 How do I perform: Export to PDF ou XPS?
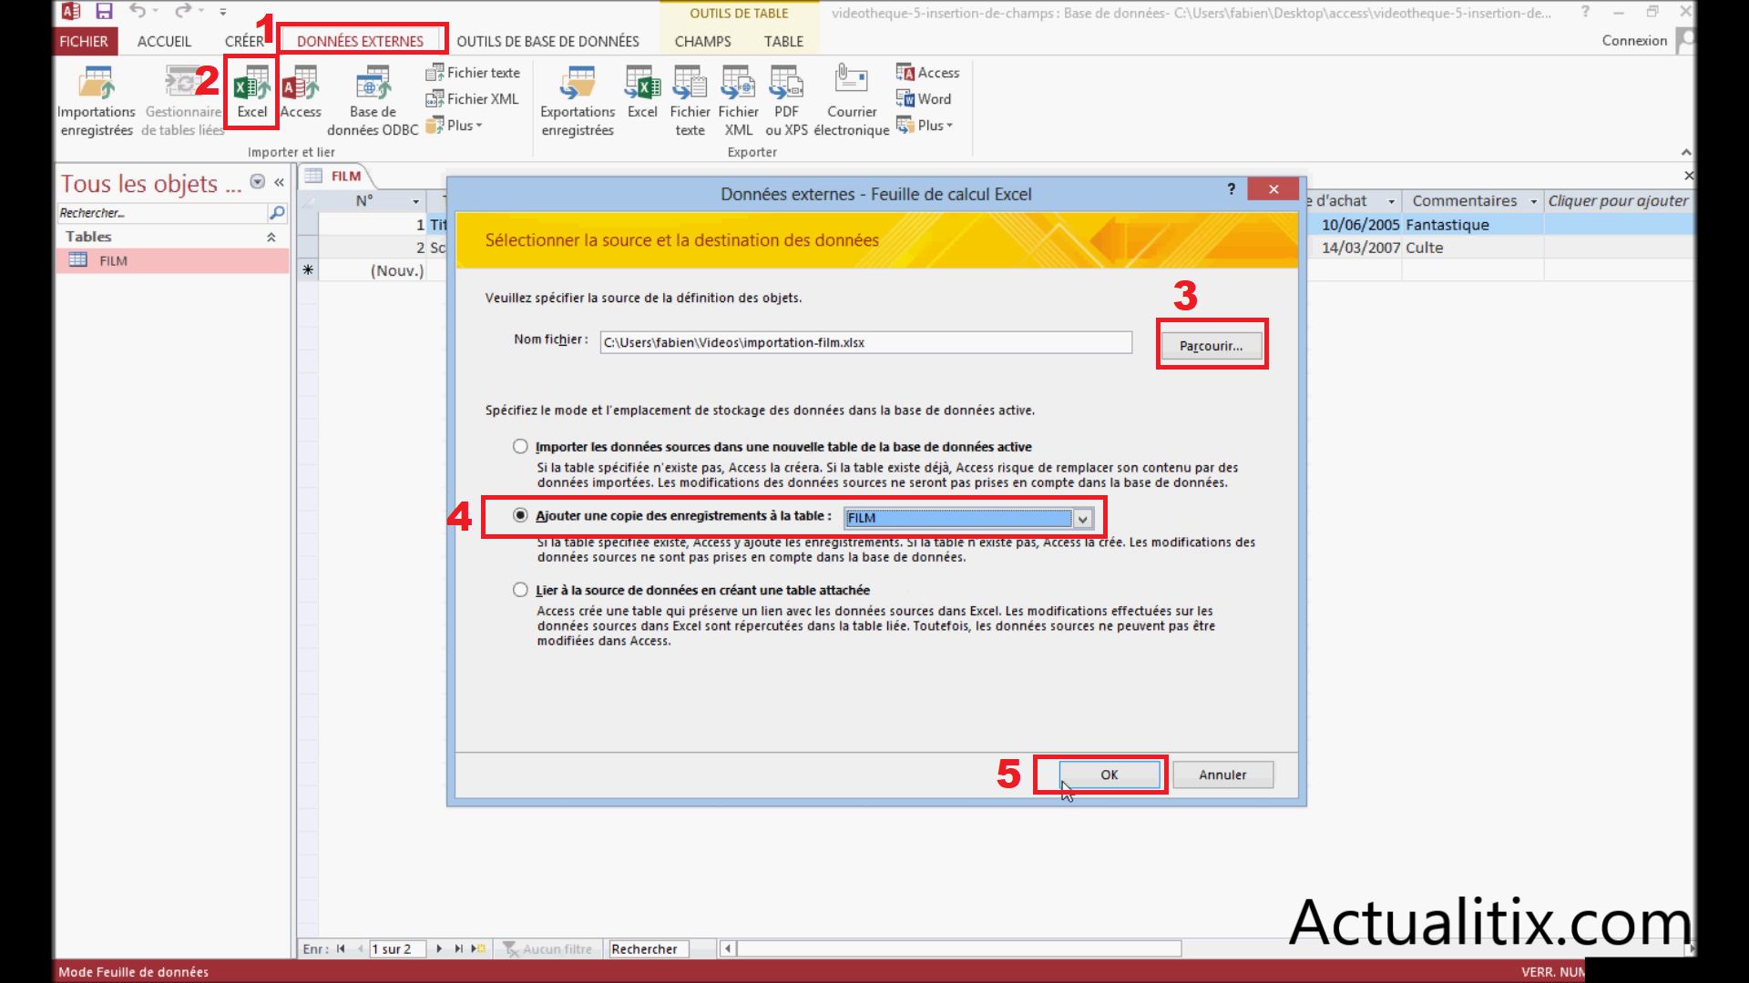coord(786,101)
